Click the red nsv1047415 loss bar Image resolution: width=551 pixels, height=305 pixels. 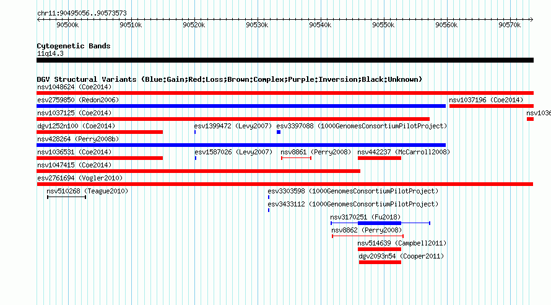click(199, 171)
